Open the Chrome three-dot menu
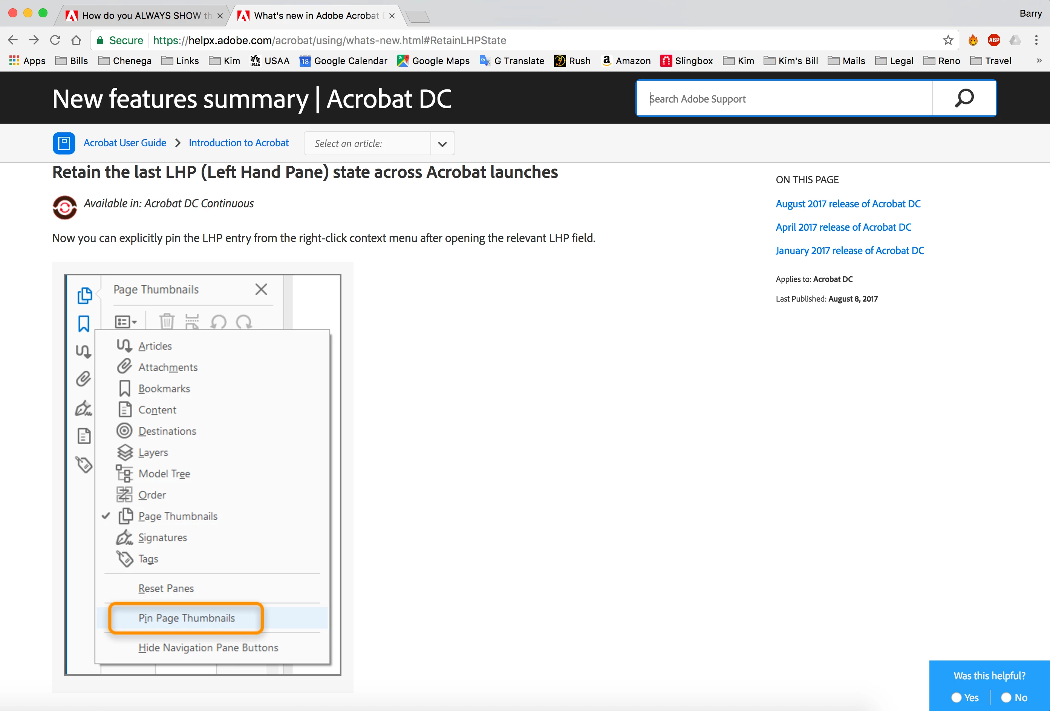This screenshot has height=711, width=1050. [1036, 40]
